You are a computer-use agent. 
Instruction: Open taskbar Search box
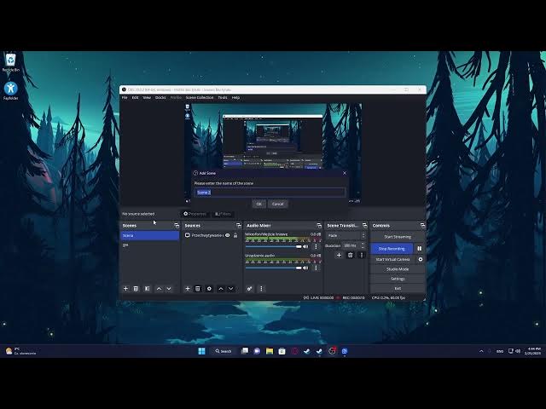pos(224,351)
